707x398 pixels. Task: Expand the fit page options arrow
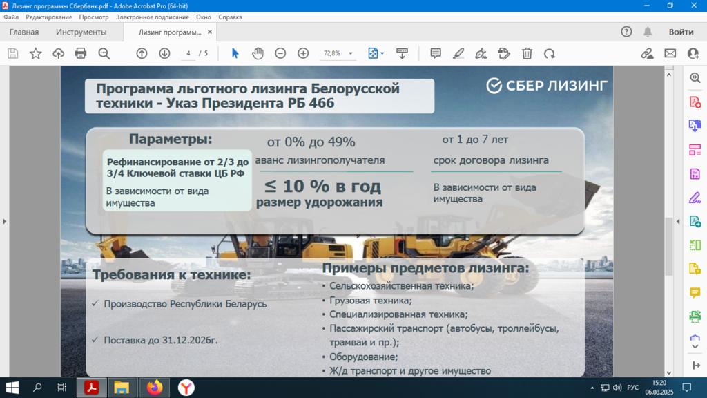coord(382,53)
